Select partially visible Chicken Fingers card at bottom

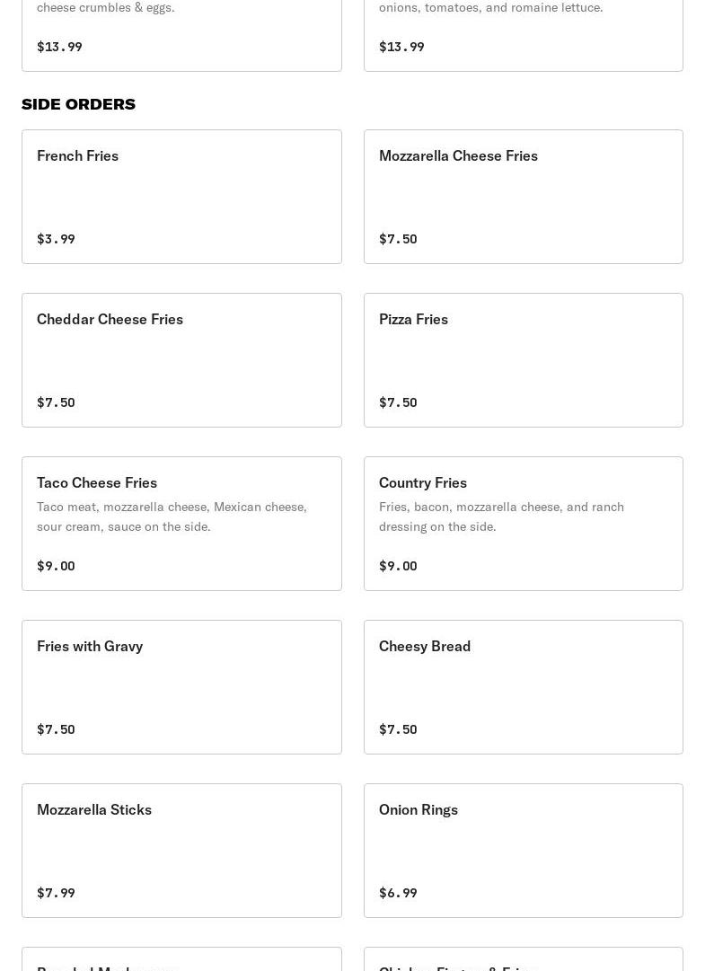pos(523,959)
